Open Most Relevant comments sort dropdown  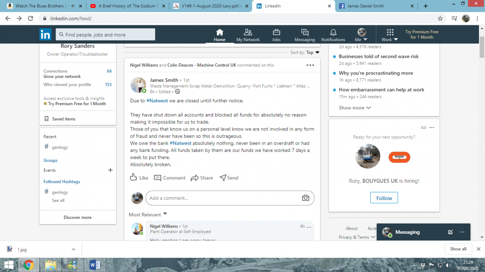pos(148,214)
